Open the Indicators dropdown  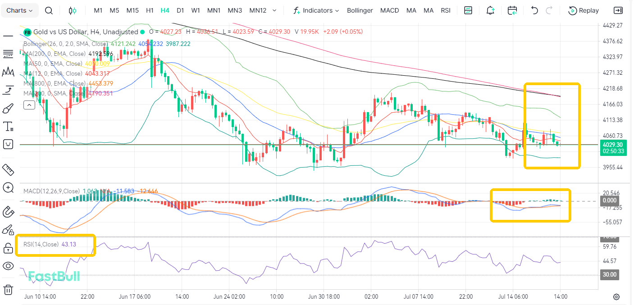(x=316, y=10)
